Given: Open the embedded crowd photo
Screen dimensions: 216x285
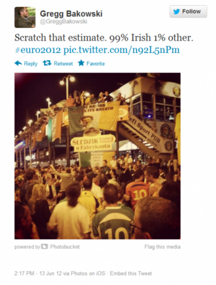Looking at the screenshot, I should [97, 156].
